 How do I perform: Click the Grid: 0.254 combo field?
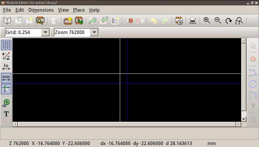click(x=27, y=32)
